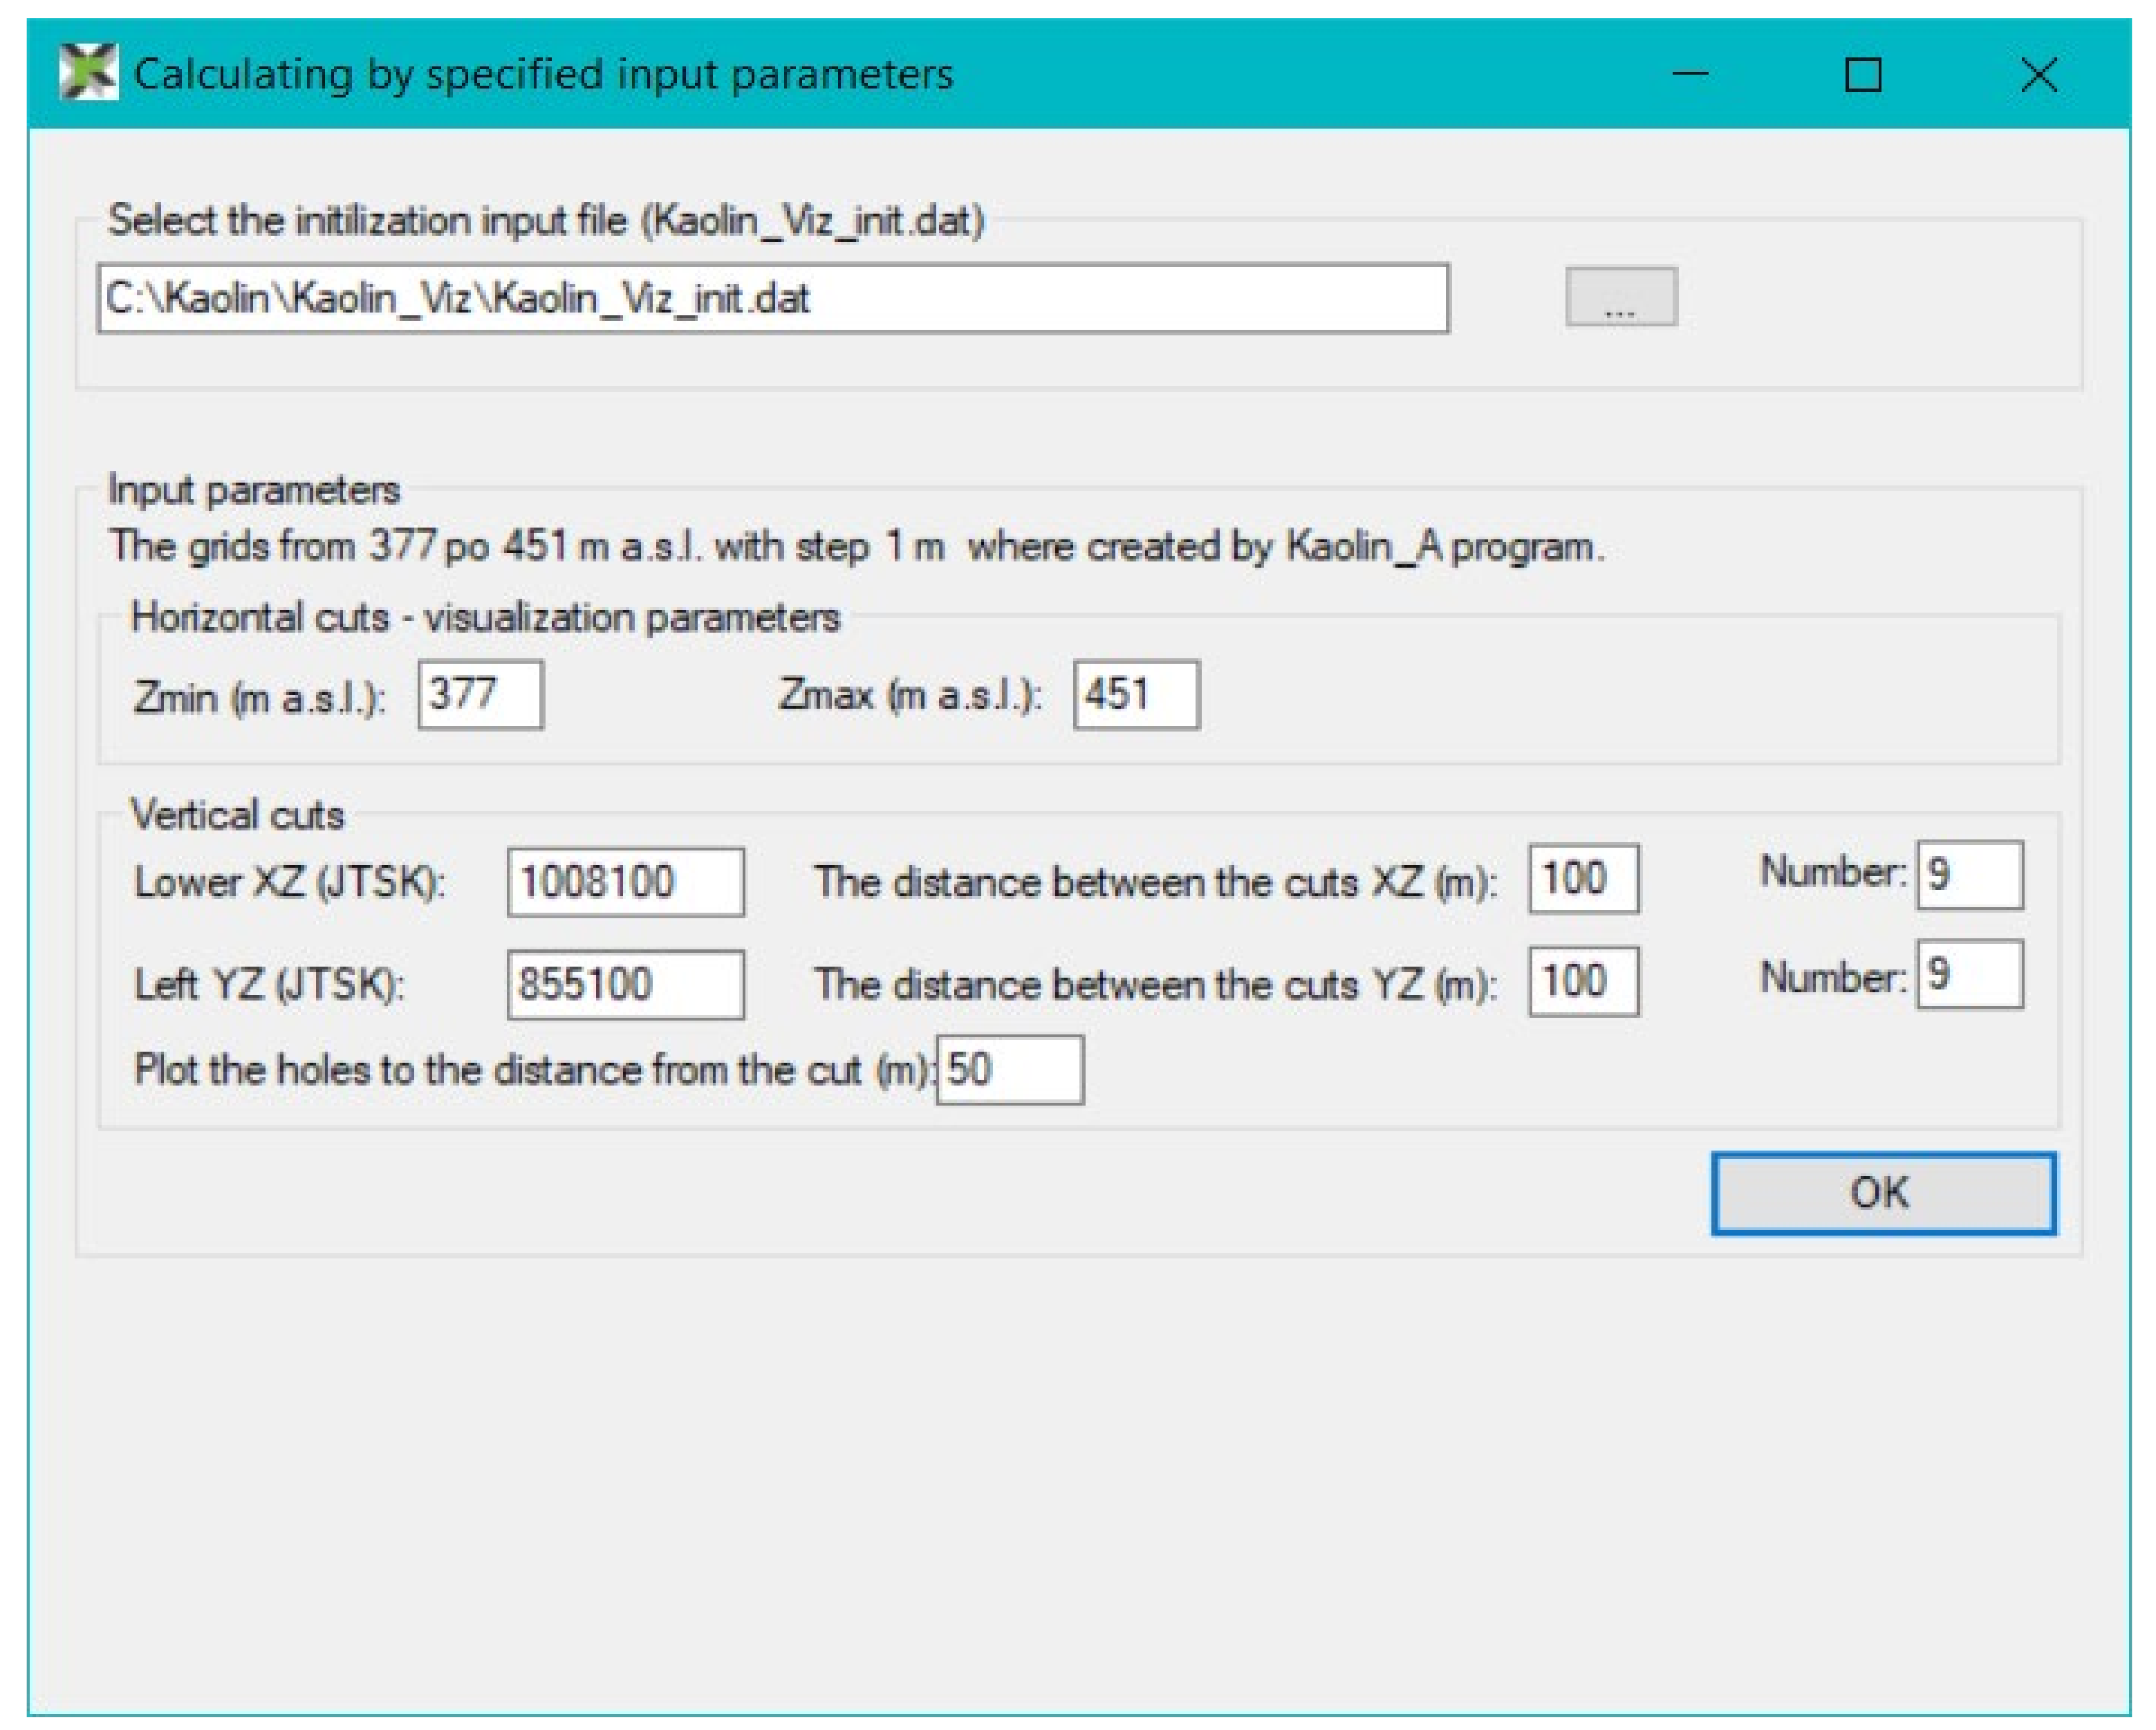Screen dimensions: 2156x1730
Task: Click the window title bar text
Action: click(x=543, y=74)
